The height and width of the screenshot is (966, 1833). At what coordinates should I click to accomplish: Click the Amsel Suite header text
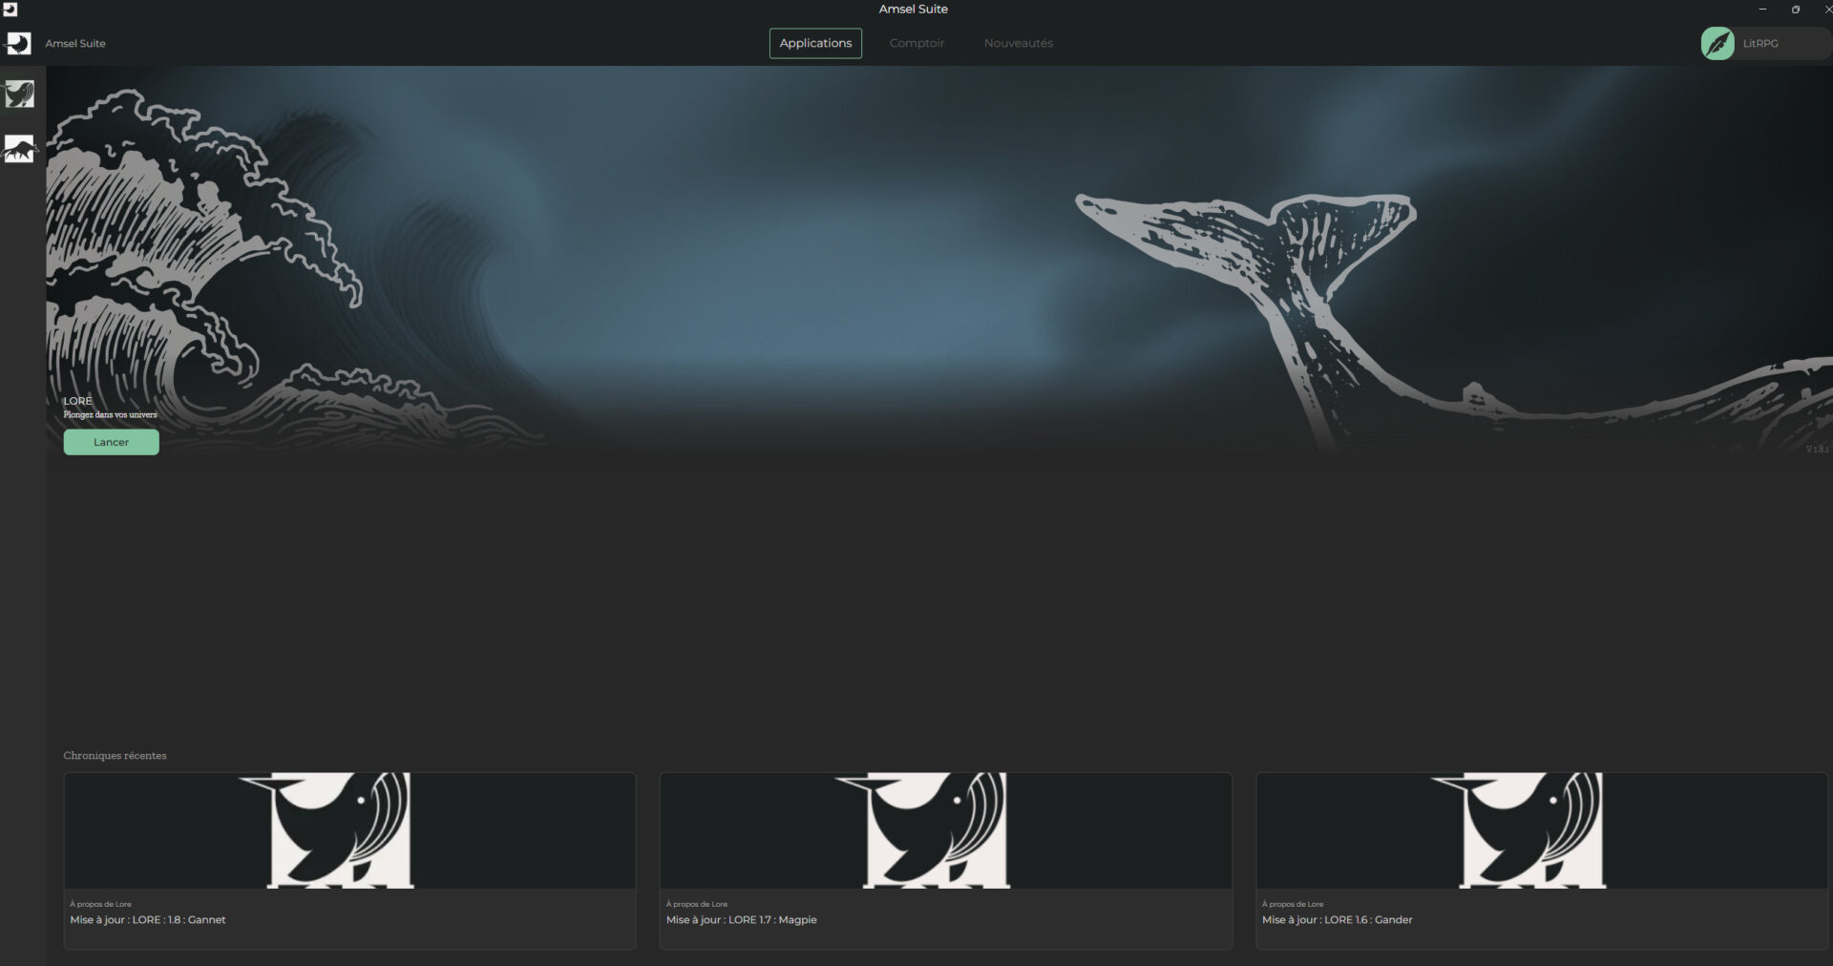tap(75, 44)
